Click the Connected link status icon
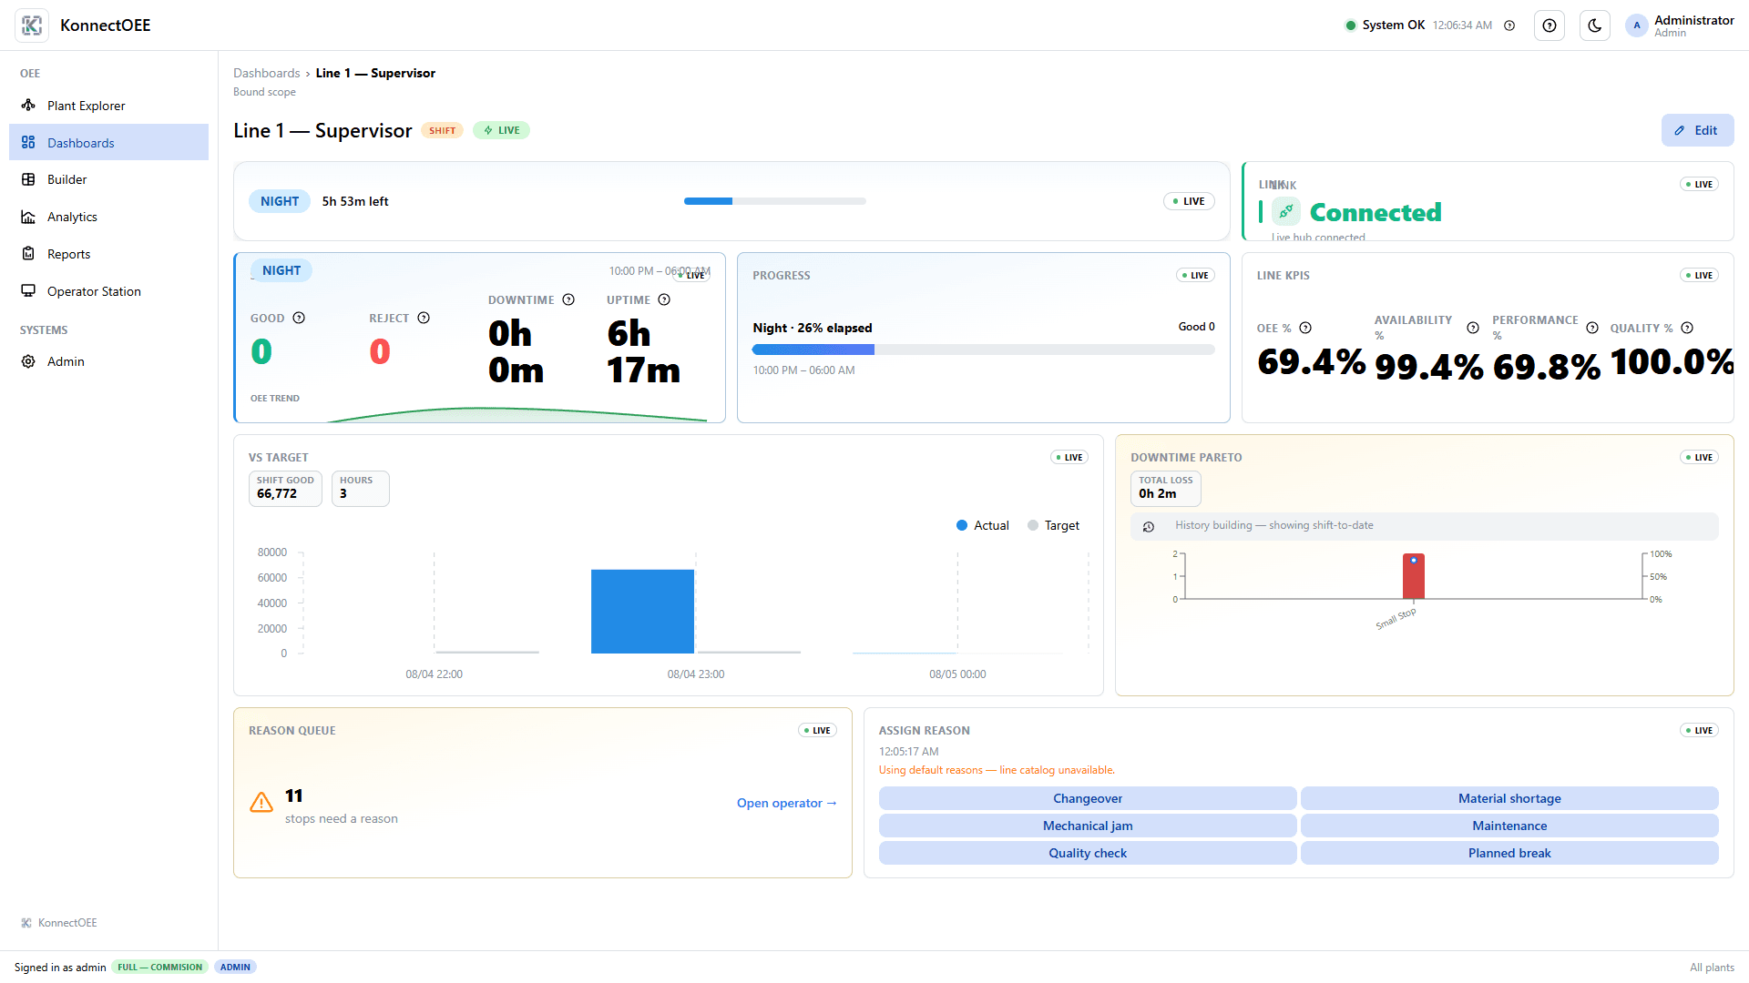Image resolution: width=1749 pixels, height=983 pixels. click(1285, 212)
